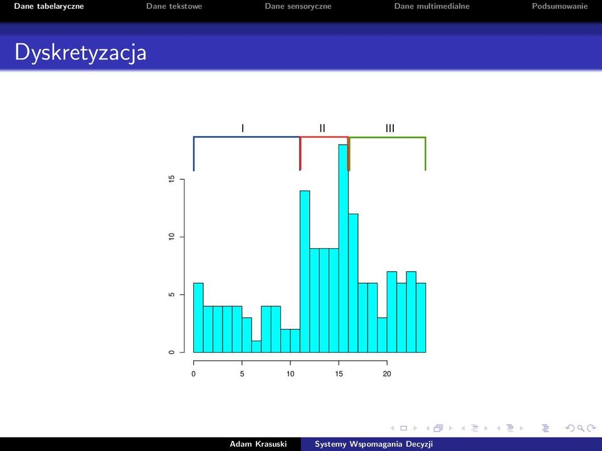
Task: Click the next slide arrow
Action: [415, 428]
